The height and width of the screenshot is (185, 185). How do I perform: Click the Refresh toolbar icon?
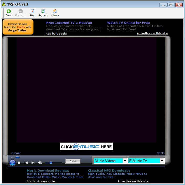click(x=43, y=11)
